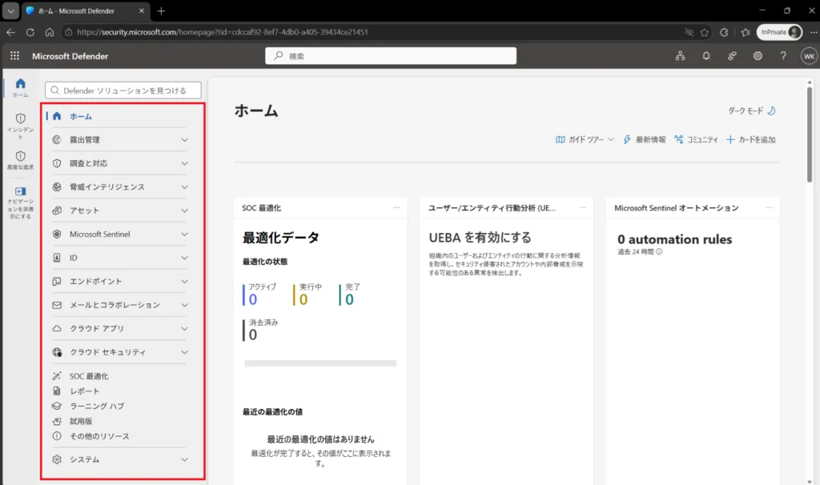
Task: Open SOC 最適化 card more options
Action: [x=396, y=207]
